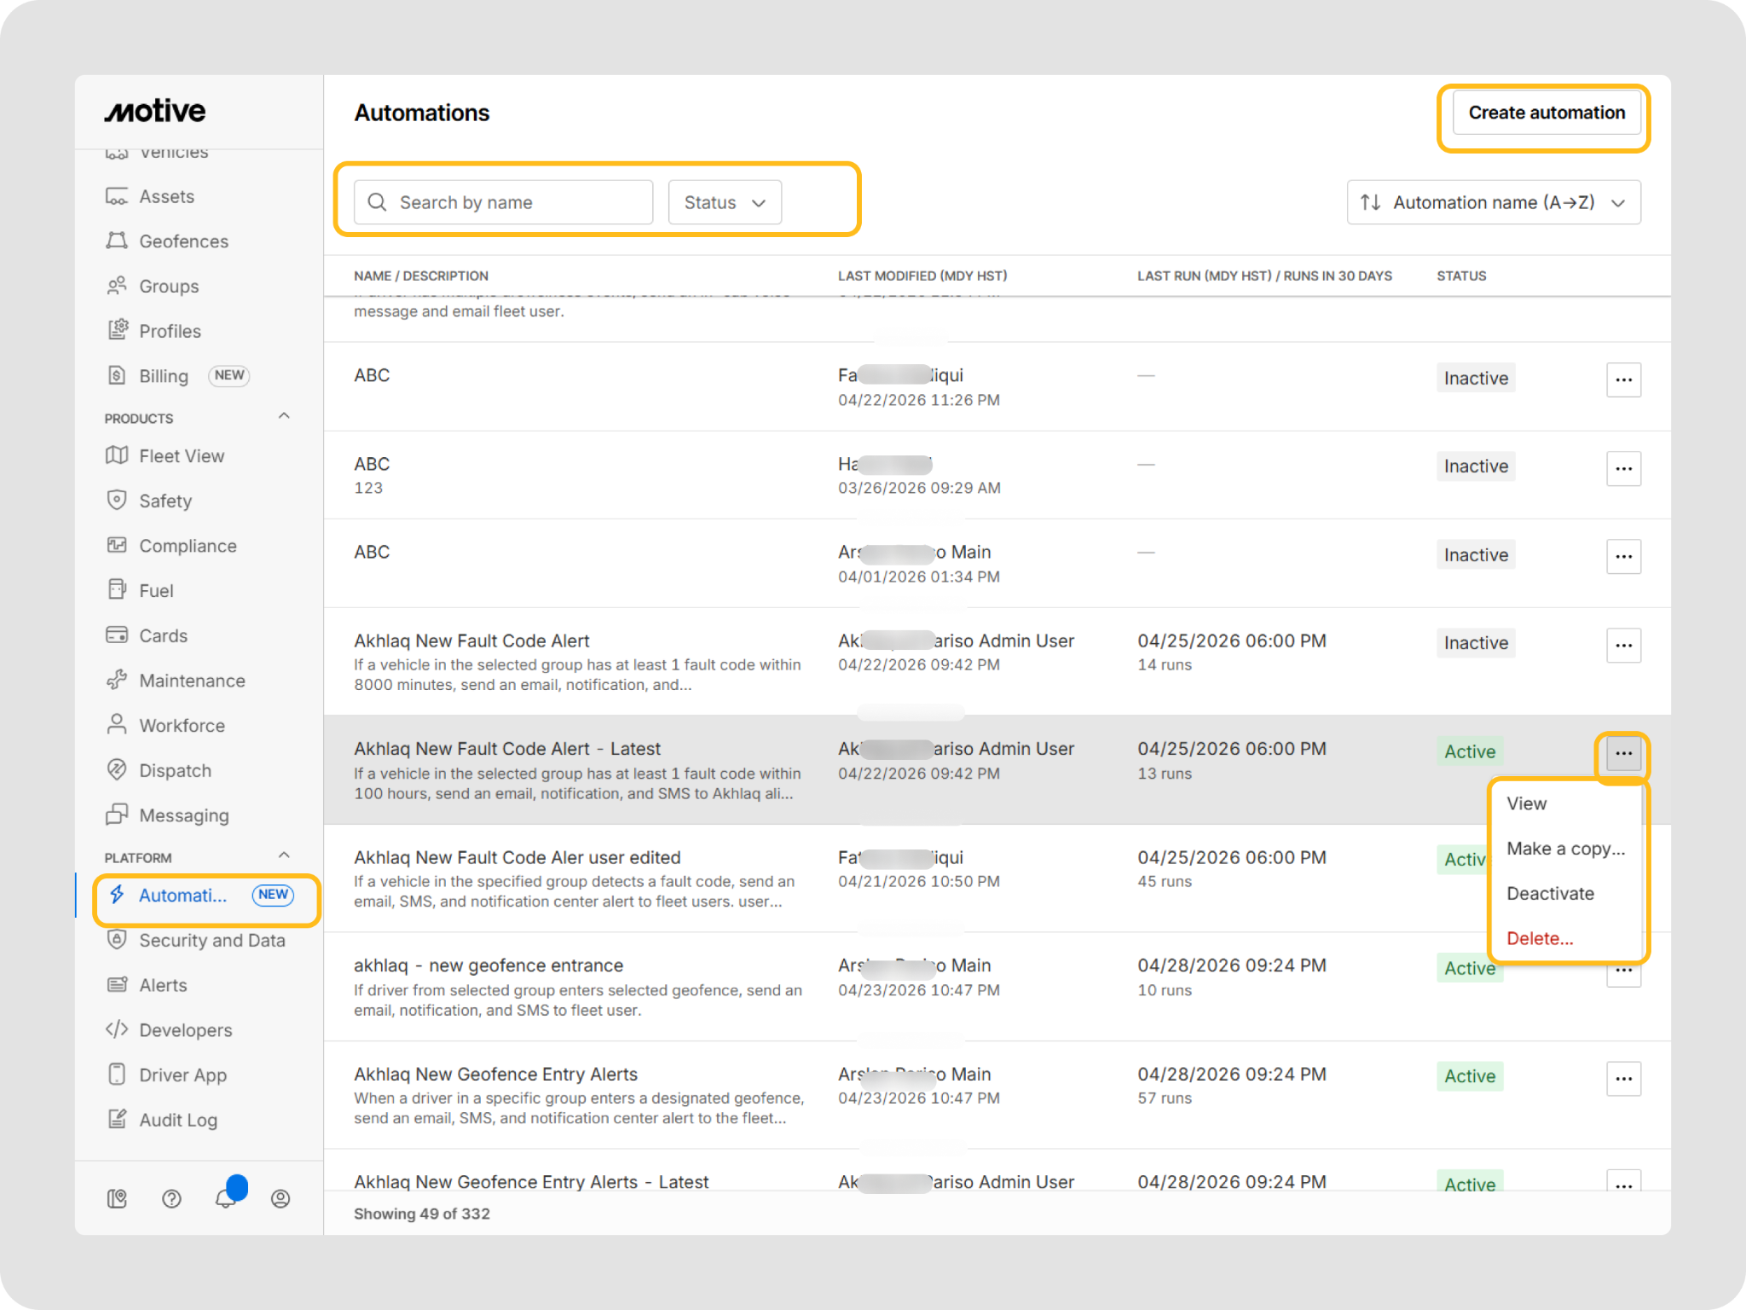
Task: Expand the Status filter dropdown
Action: coord(725,202)
